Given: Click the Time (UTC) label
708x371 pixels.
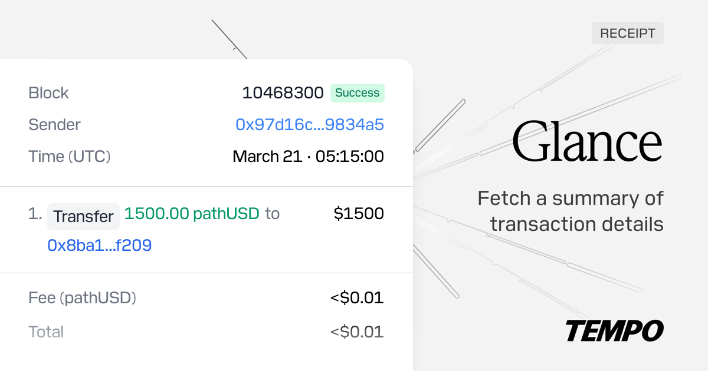Looking at the screenshot, I should 70,157.
